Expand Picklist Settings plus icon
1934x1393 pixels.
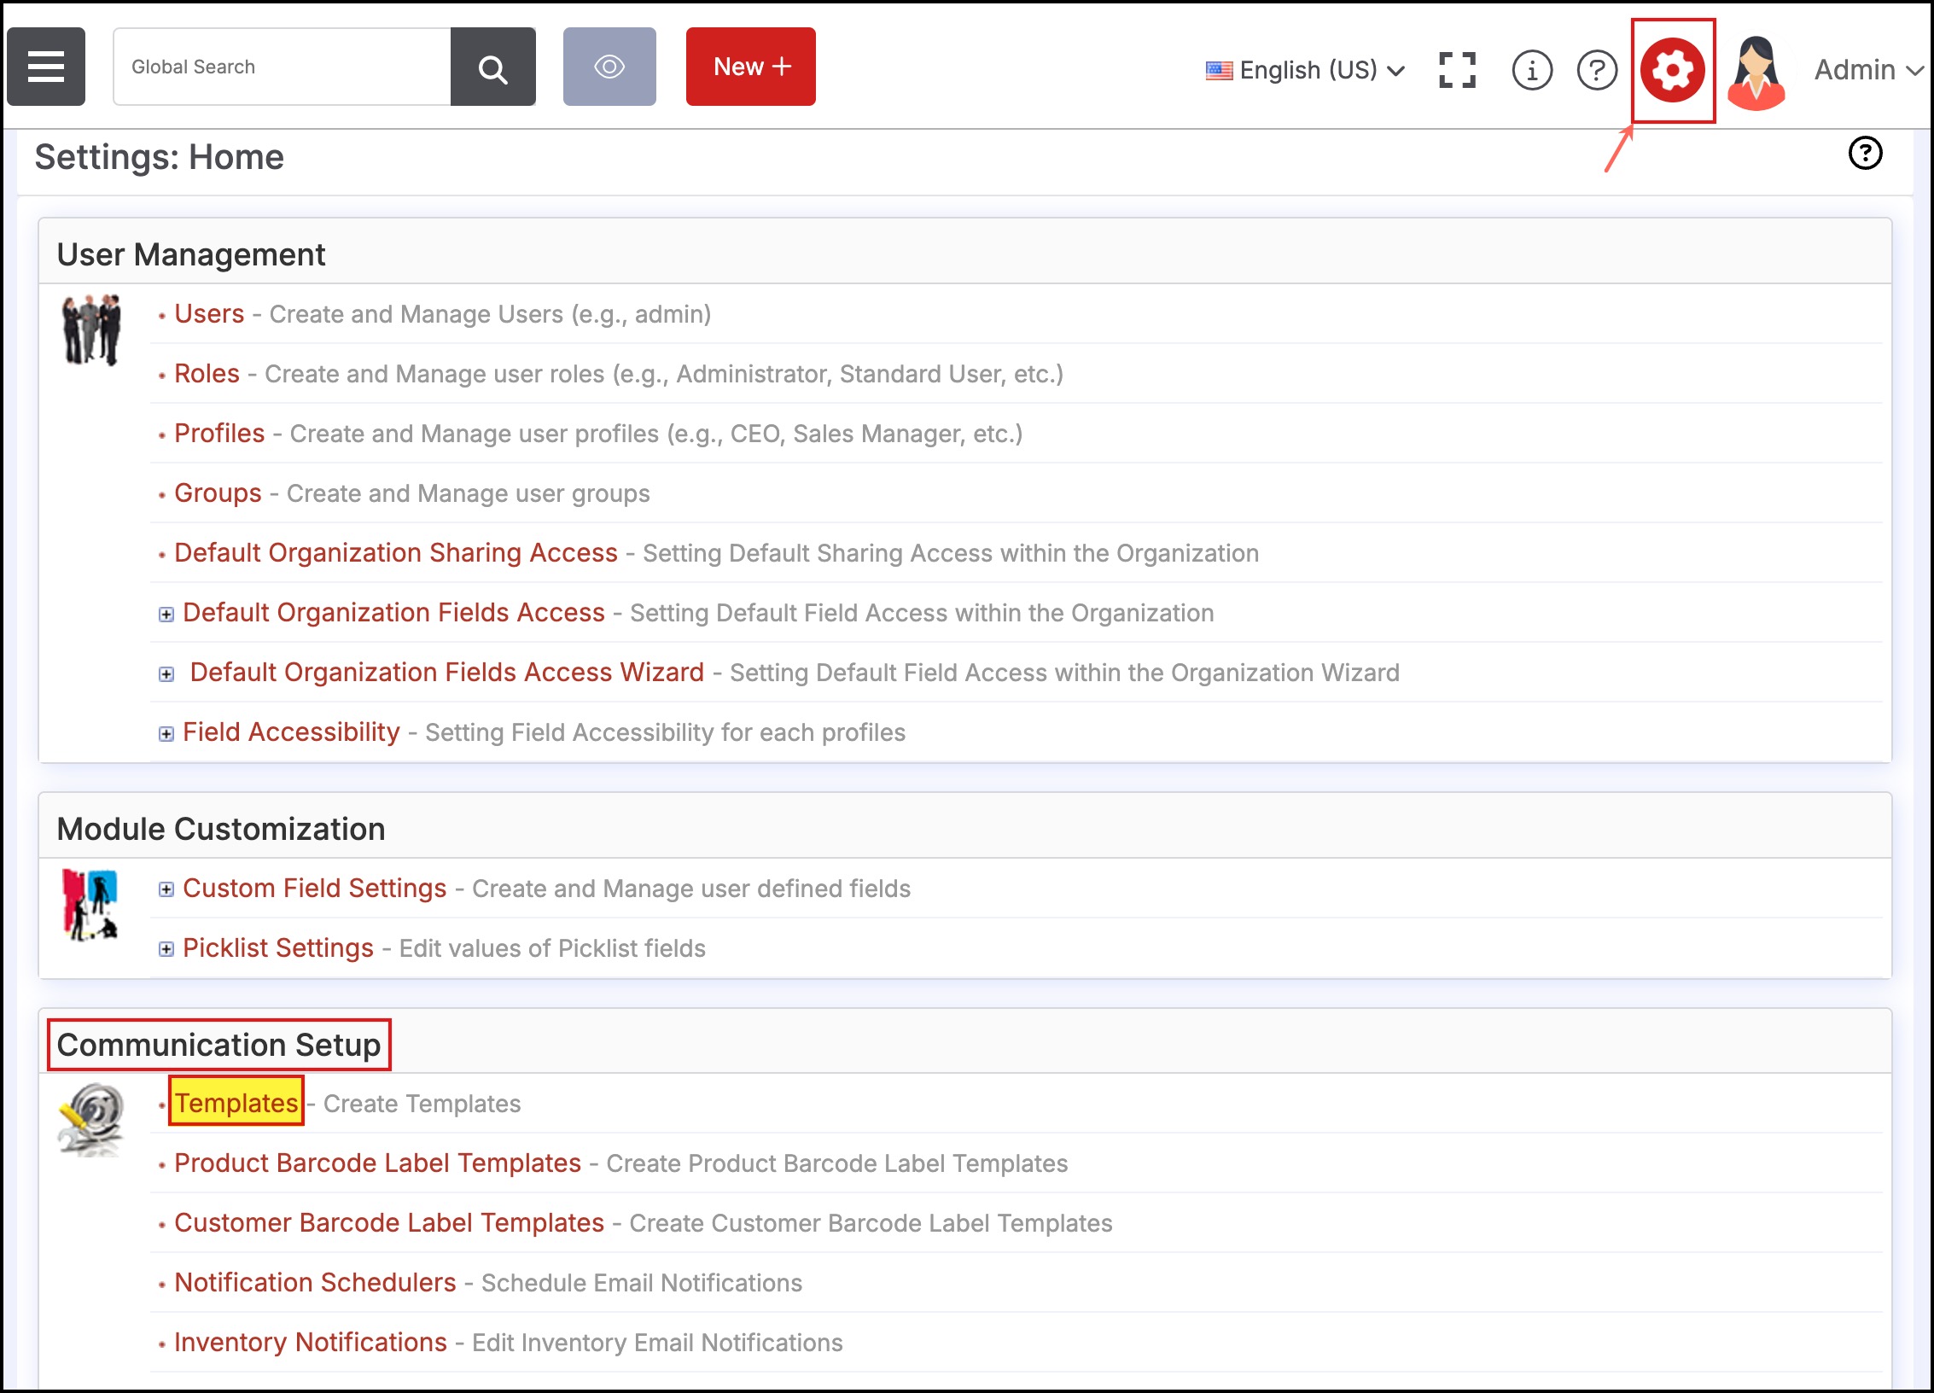166,949
